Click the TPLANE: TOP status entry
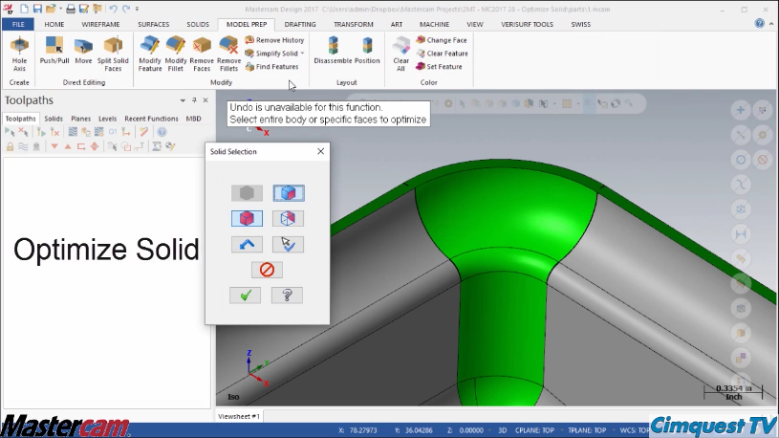Screen dimensions: 779x438 pyautogui.click(x=587, y=430)
